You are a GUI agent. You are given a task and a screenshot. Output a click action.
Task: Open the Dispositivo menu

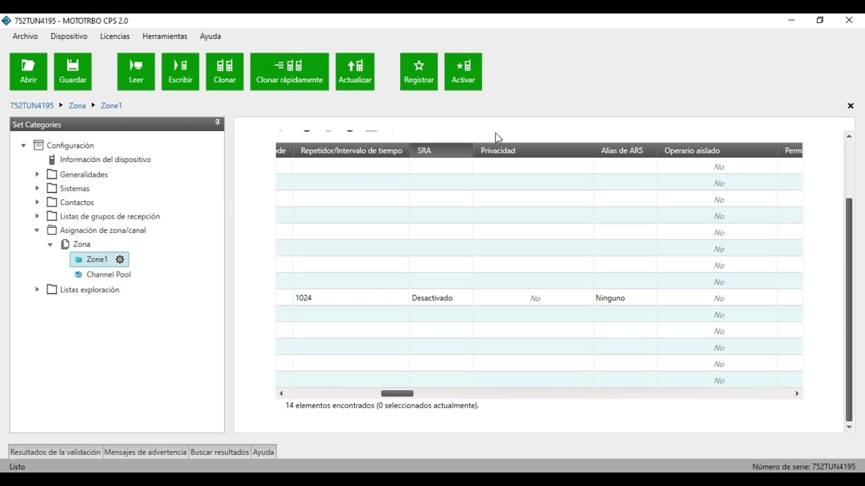tap(69, 36)
